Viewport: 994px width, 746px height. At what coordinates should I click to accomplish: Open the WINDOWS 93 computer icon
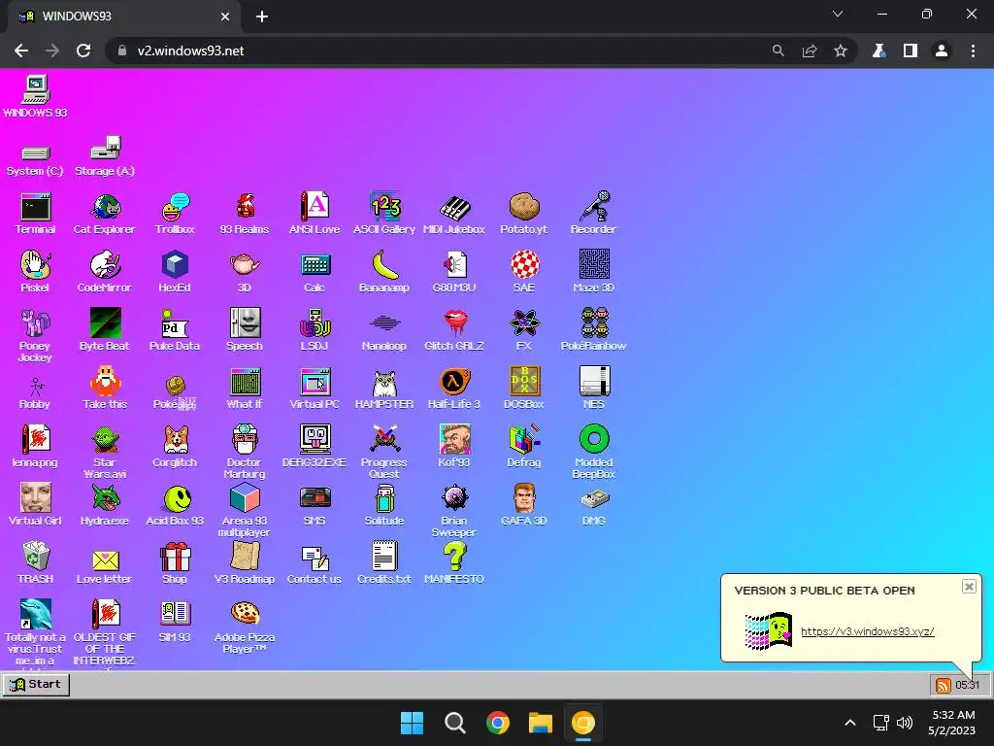click(36, 96)
